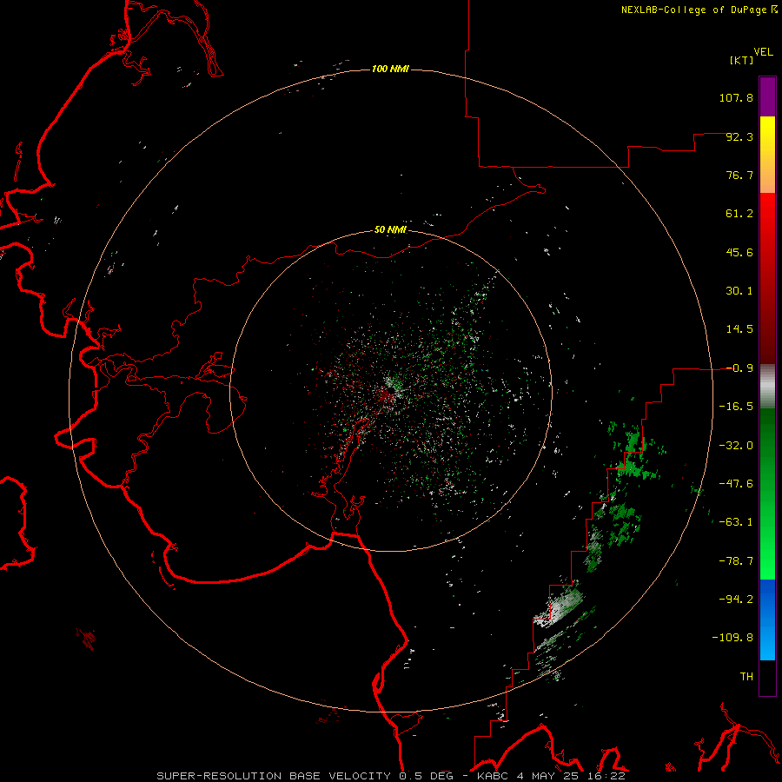The height and width of the screenshot is (782, 782).
Task: Click the purple segment of the color bar
Action: point(767,96)
